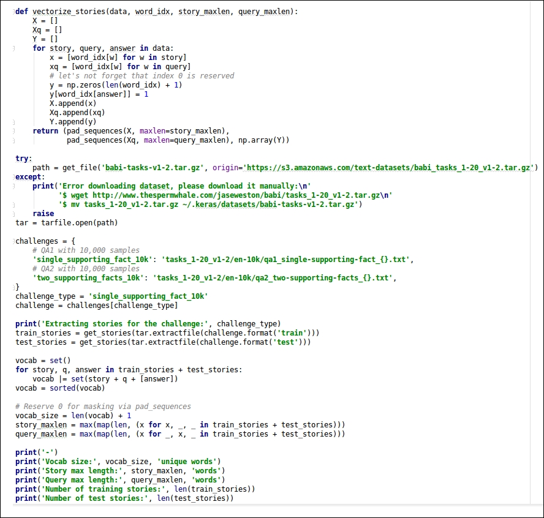Click 'pad_sequences(Xq, maxlen=query_maxlen), np.array(Y))'

coord(178,140)
